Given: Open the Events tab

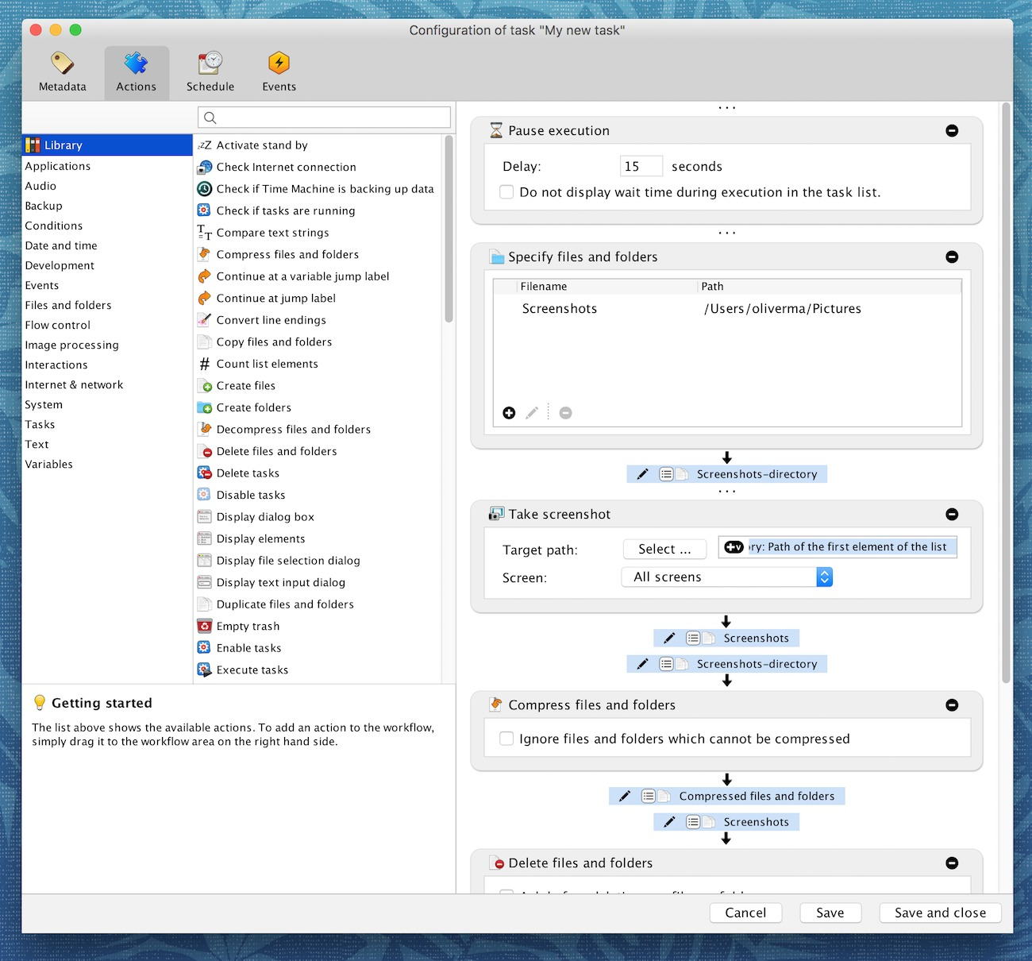Looking at the screenshot, I should [x=279, y=72].
